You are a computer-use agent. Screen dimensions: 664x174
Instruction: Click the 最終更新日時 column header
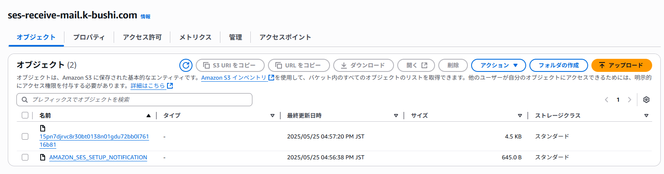pyautogui.click(x=304, y=116)
